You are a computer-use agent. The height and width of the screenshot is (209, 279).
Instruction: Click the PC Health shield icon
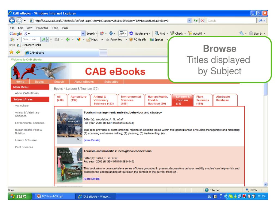(x=131, y=39)
